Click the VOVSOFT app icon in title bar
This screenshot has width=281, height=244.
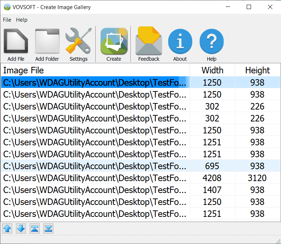click(x=7, y=7)
